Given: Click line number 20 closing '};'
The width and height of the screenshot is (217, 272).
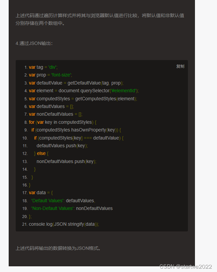Looking at the screenshot, I should click(x=30, y=216).
